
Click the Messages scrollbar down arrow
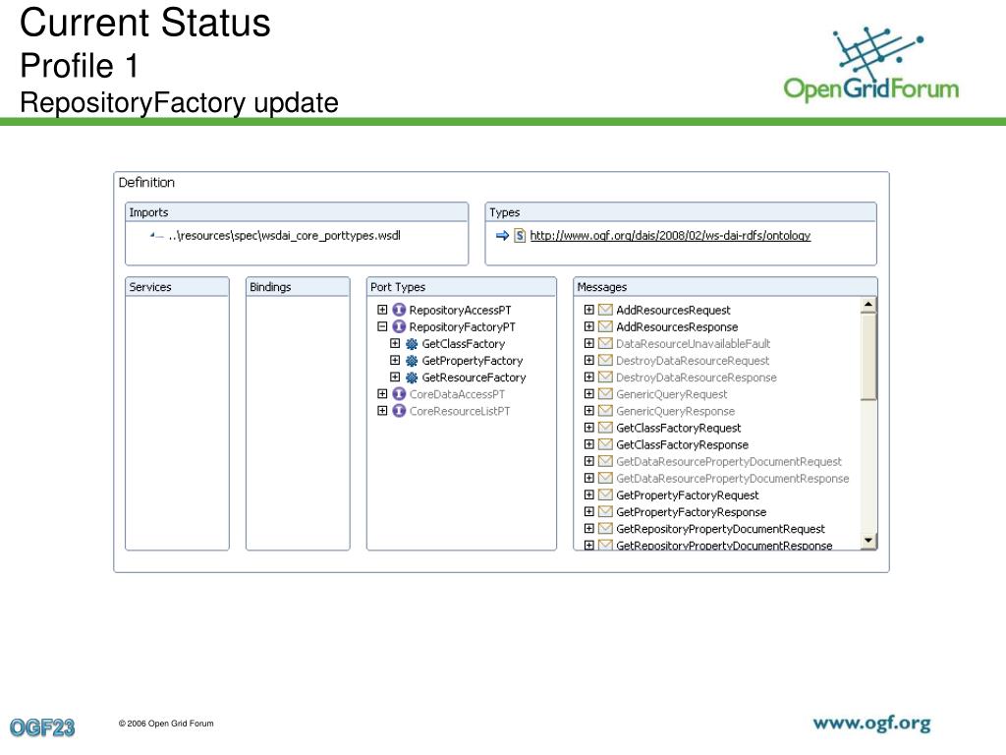click(868, 541)
